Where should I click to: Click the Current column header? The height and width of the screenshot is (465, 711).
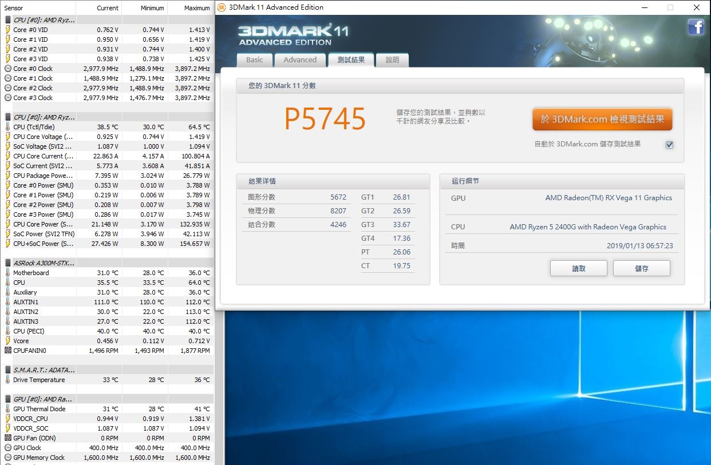(x=98, y=8)
